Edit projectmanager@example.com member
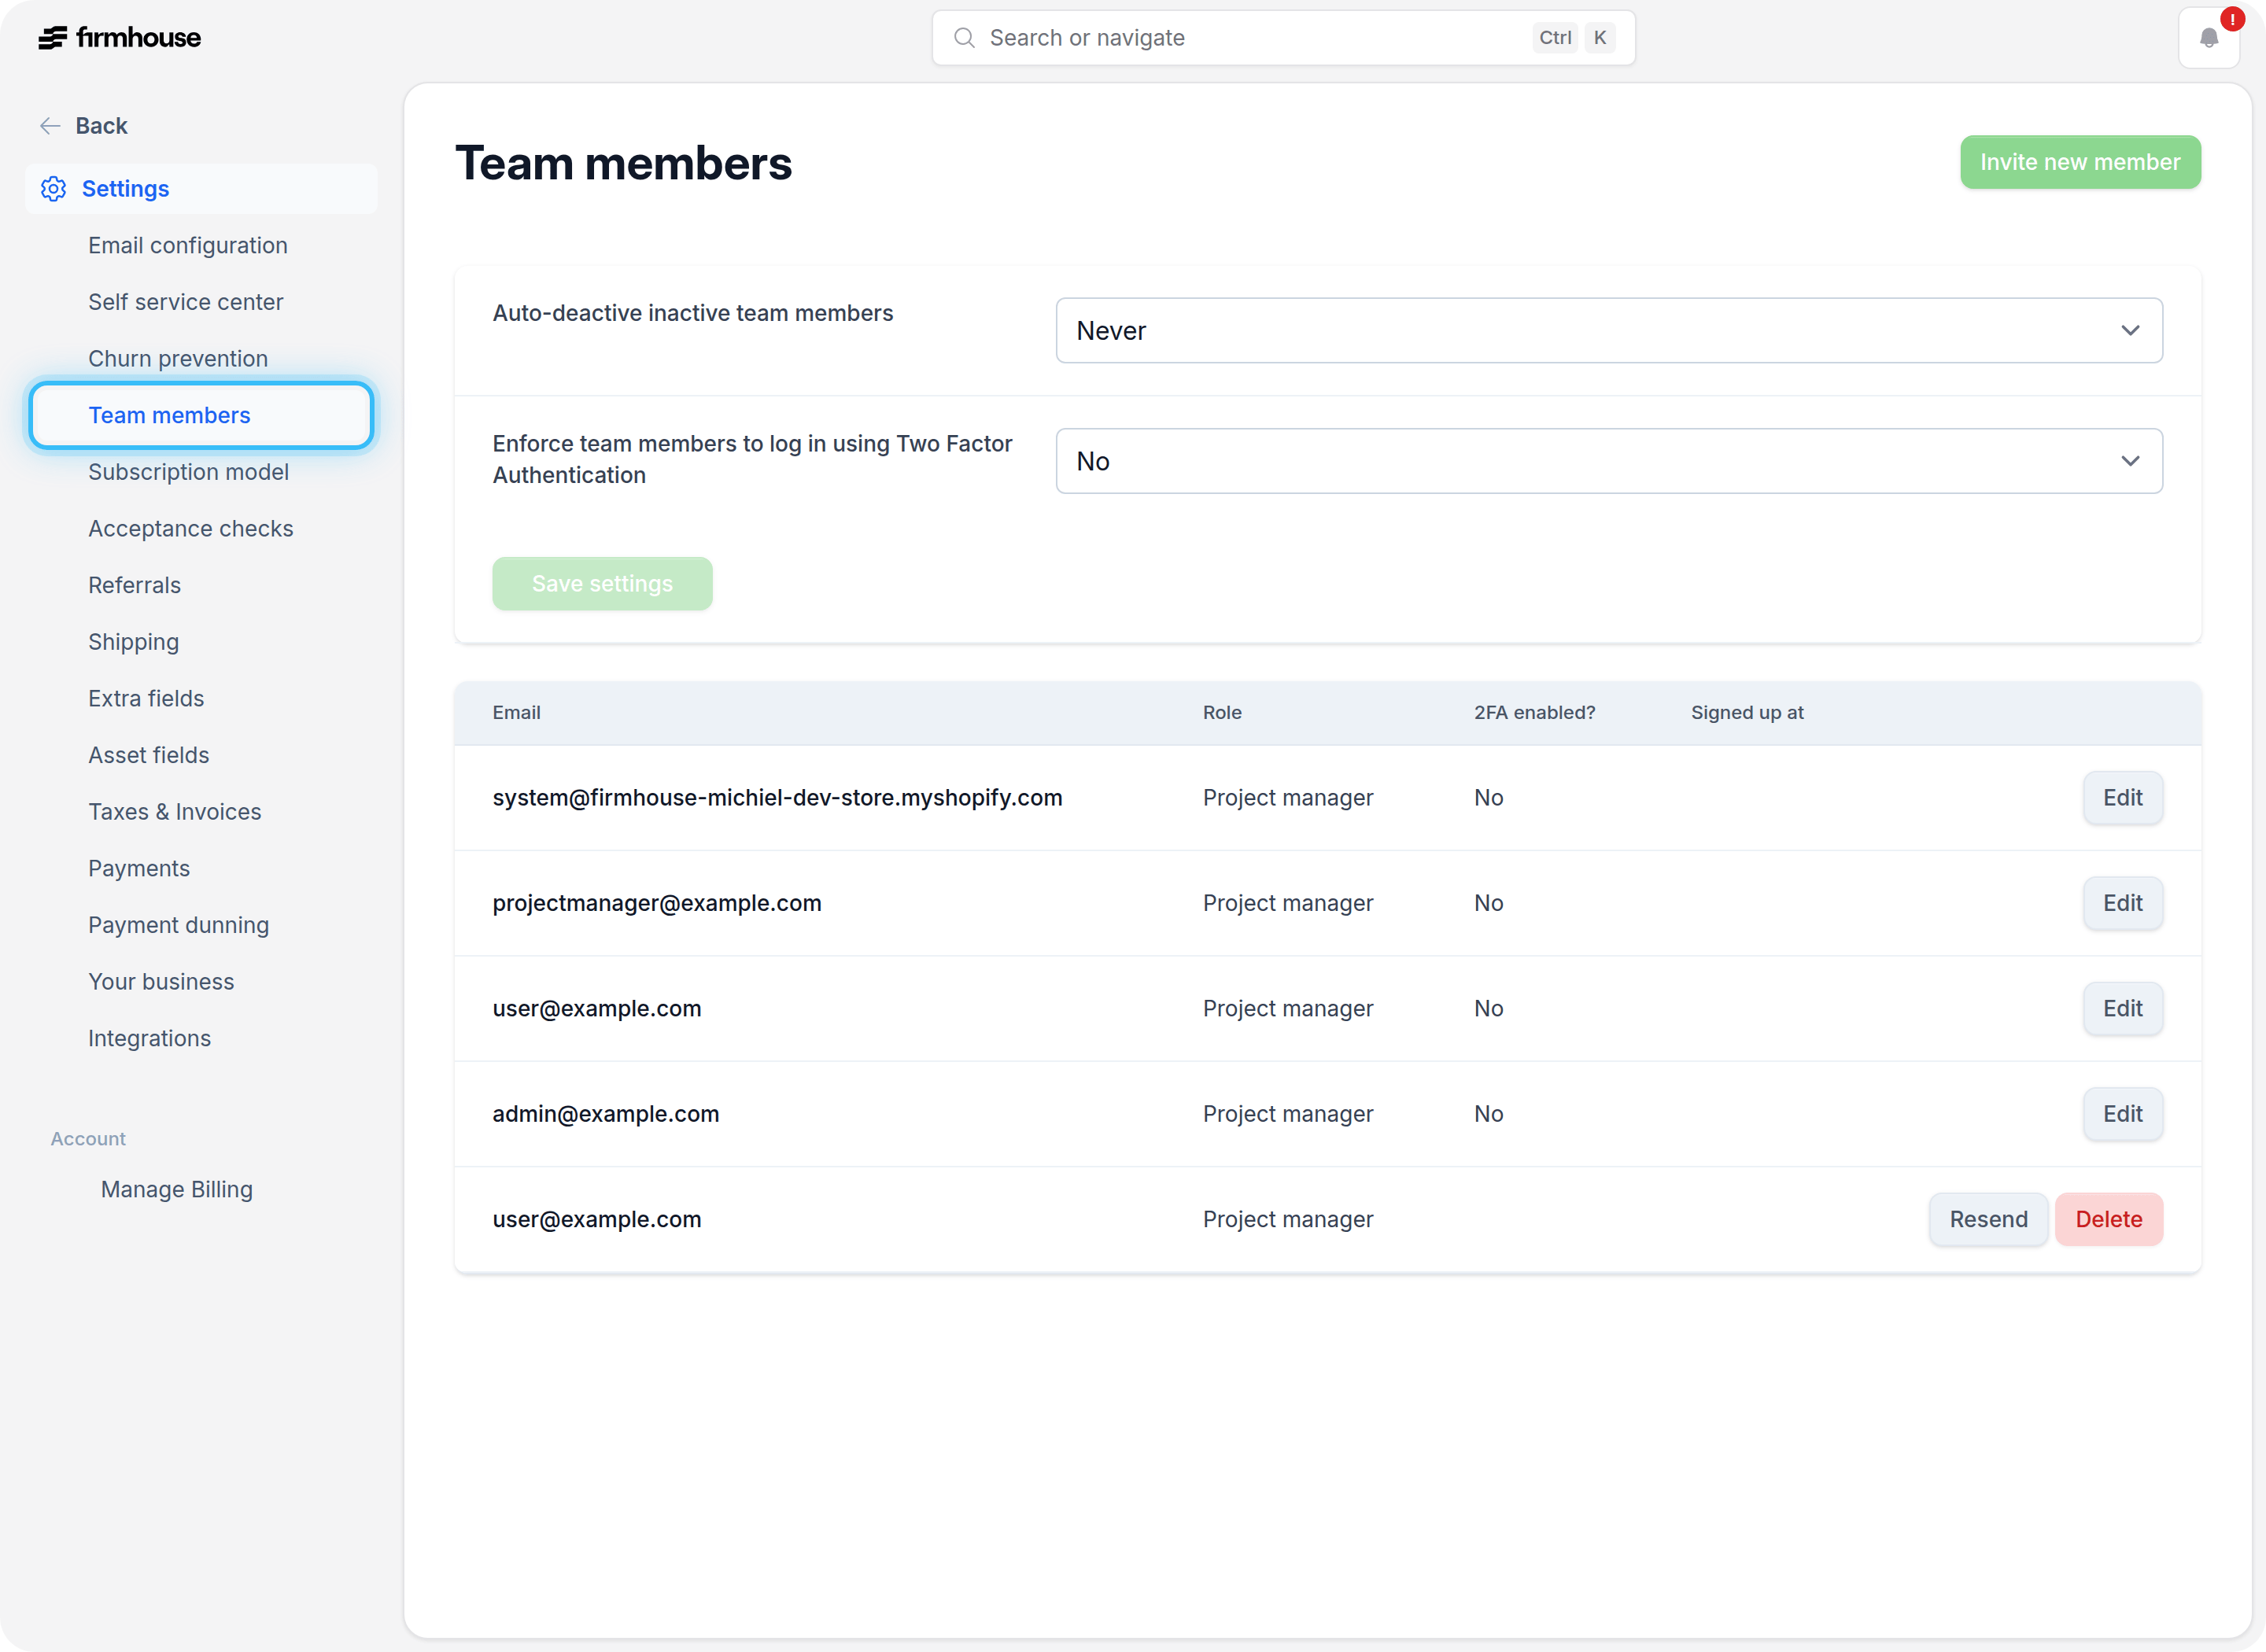Viewport: 2266px width, 1652px height. point(2122,904)
